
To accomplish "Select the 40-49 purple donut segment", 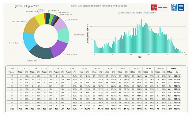I will coord(59,48).
